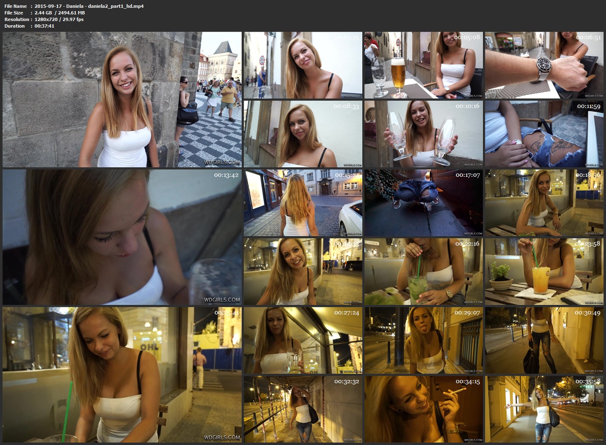The width and height of the screenshot is (606, 445).
Task: Click the frame timestamped 00:08:33
Action: tap(303, 134)
